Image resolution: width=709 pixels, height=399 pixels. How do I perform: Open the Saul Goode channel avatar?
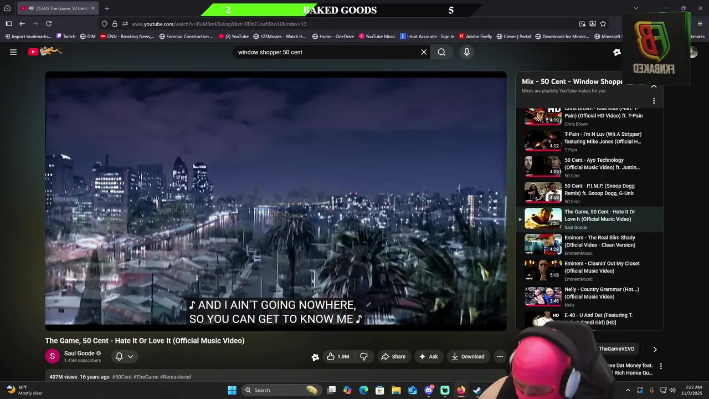click(52, 356)
